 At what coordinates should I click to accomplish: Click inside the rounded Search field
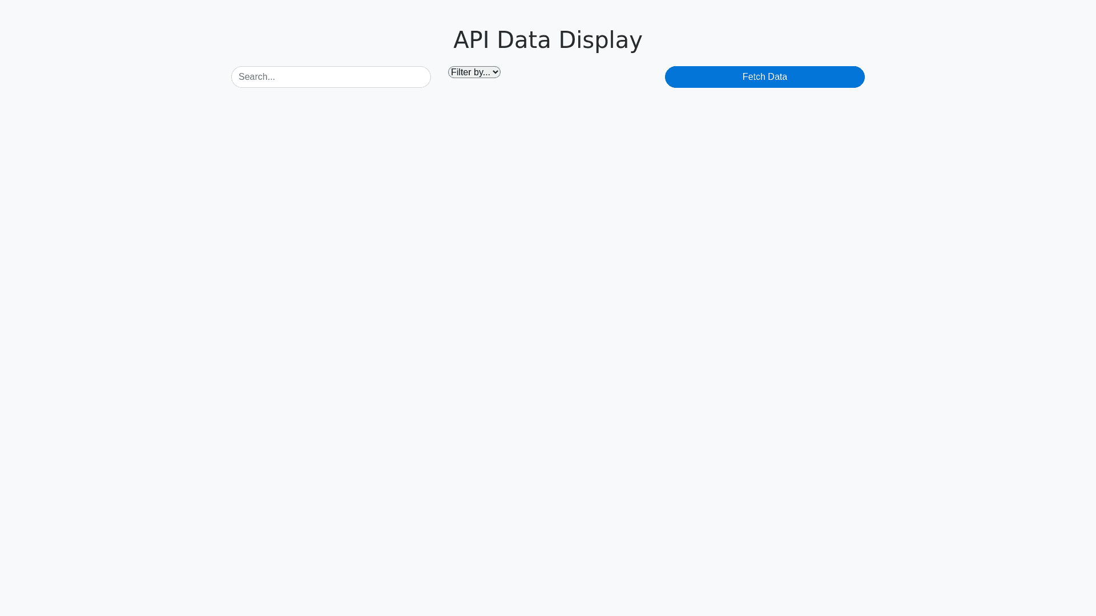click(331, 77)
